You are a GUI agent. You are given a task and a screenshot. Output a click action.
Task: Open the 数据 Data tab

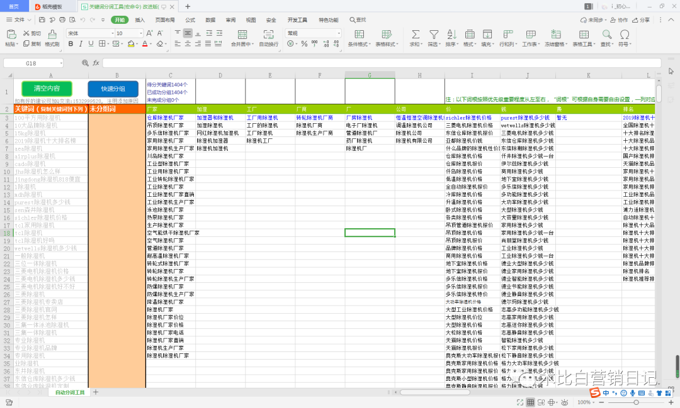point(210,20)
